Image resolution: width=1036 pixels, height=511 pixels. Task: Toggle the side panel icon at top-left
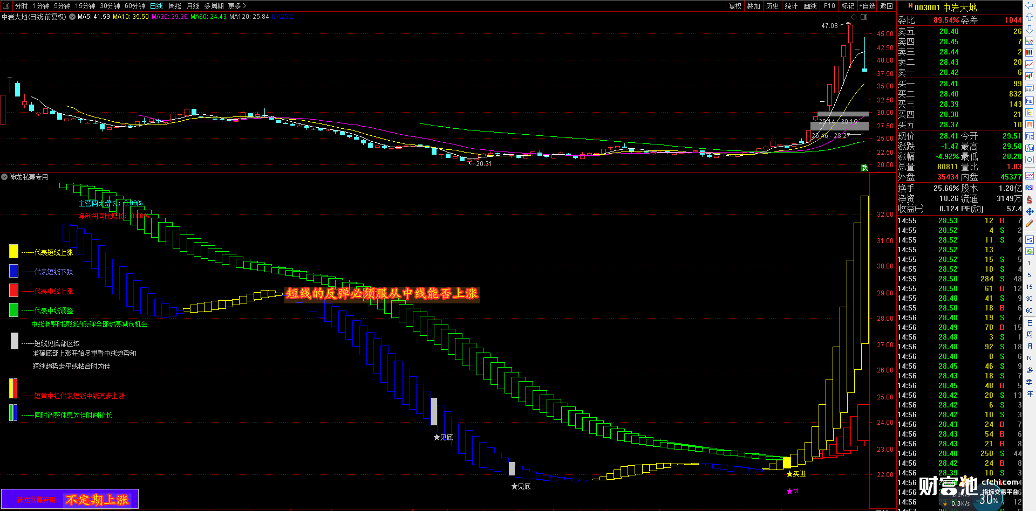coord(6,6)
